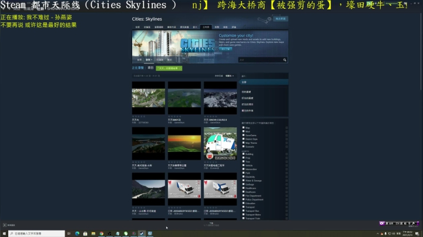Open the first city map thumbnail
The height and width of the screenshot is (237, 423).
point(149,98)
